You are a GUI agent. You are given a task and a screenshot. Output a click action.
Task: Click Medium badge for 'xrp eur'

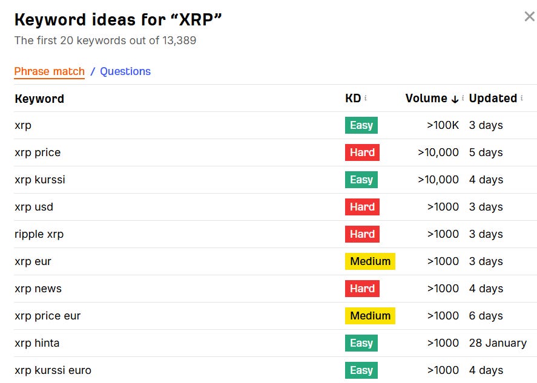[x=370, y=261]
